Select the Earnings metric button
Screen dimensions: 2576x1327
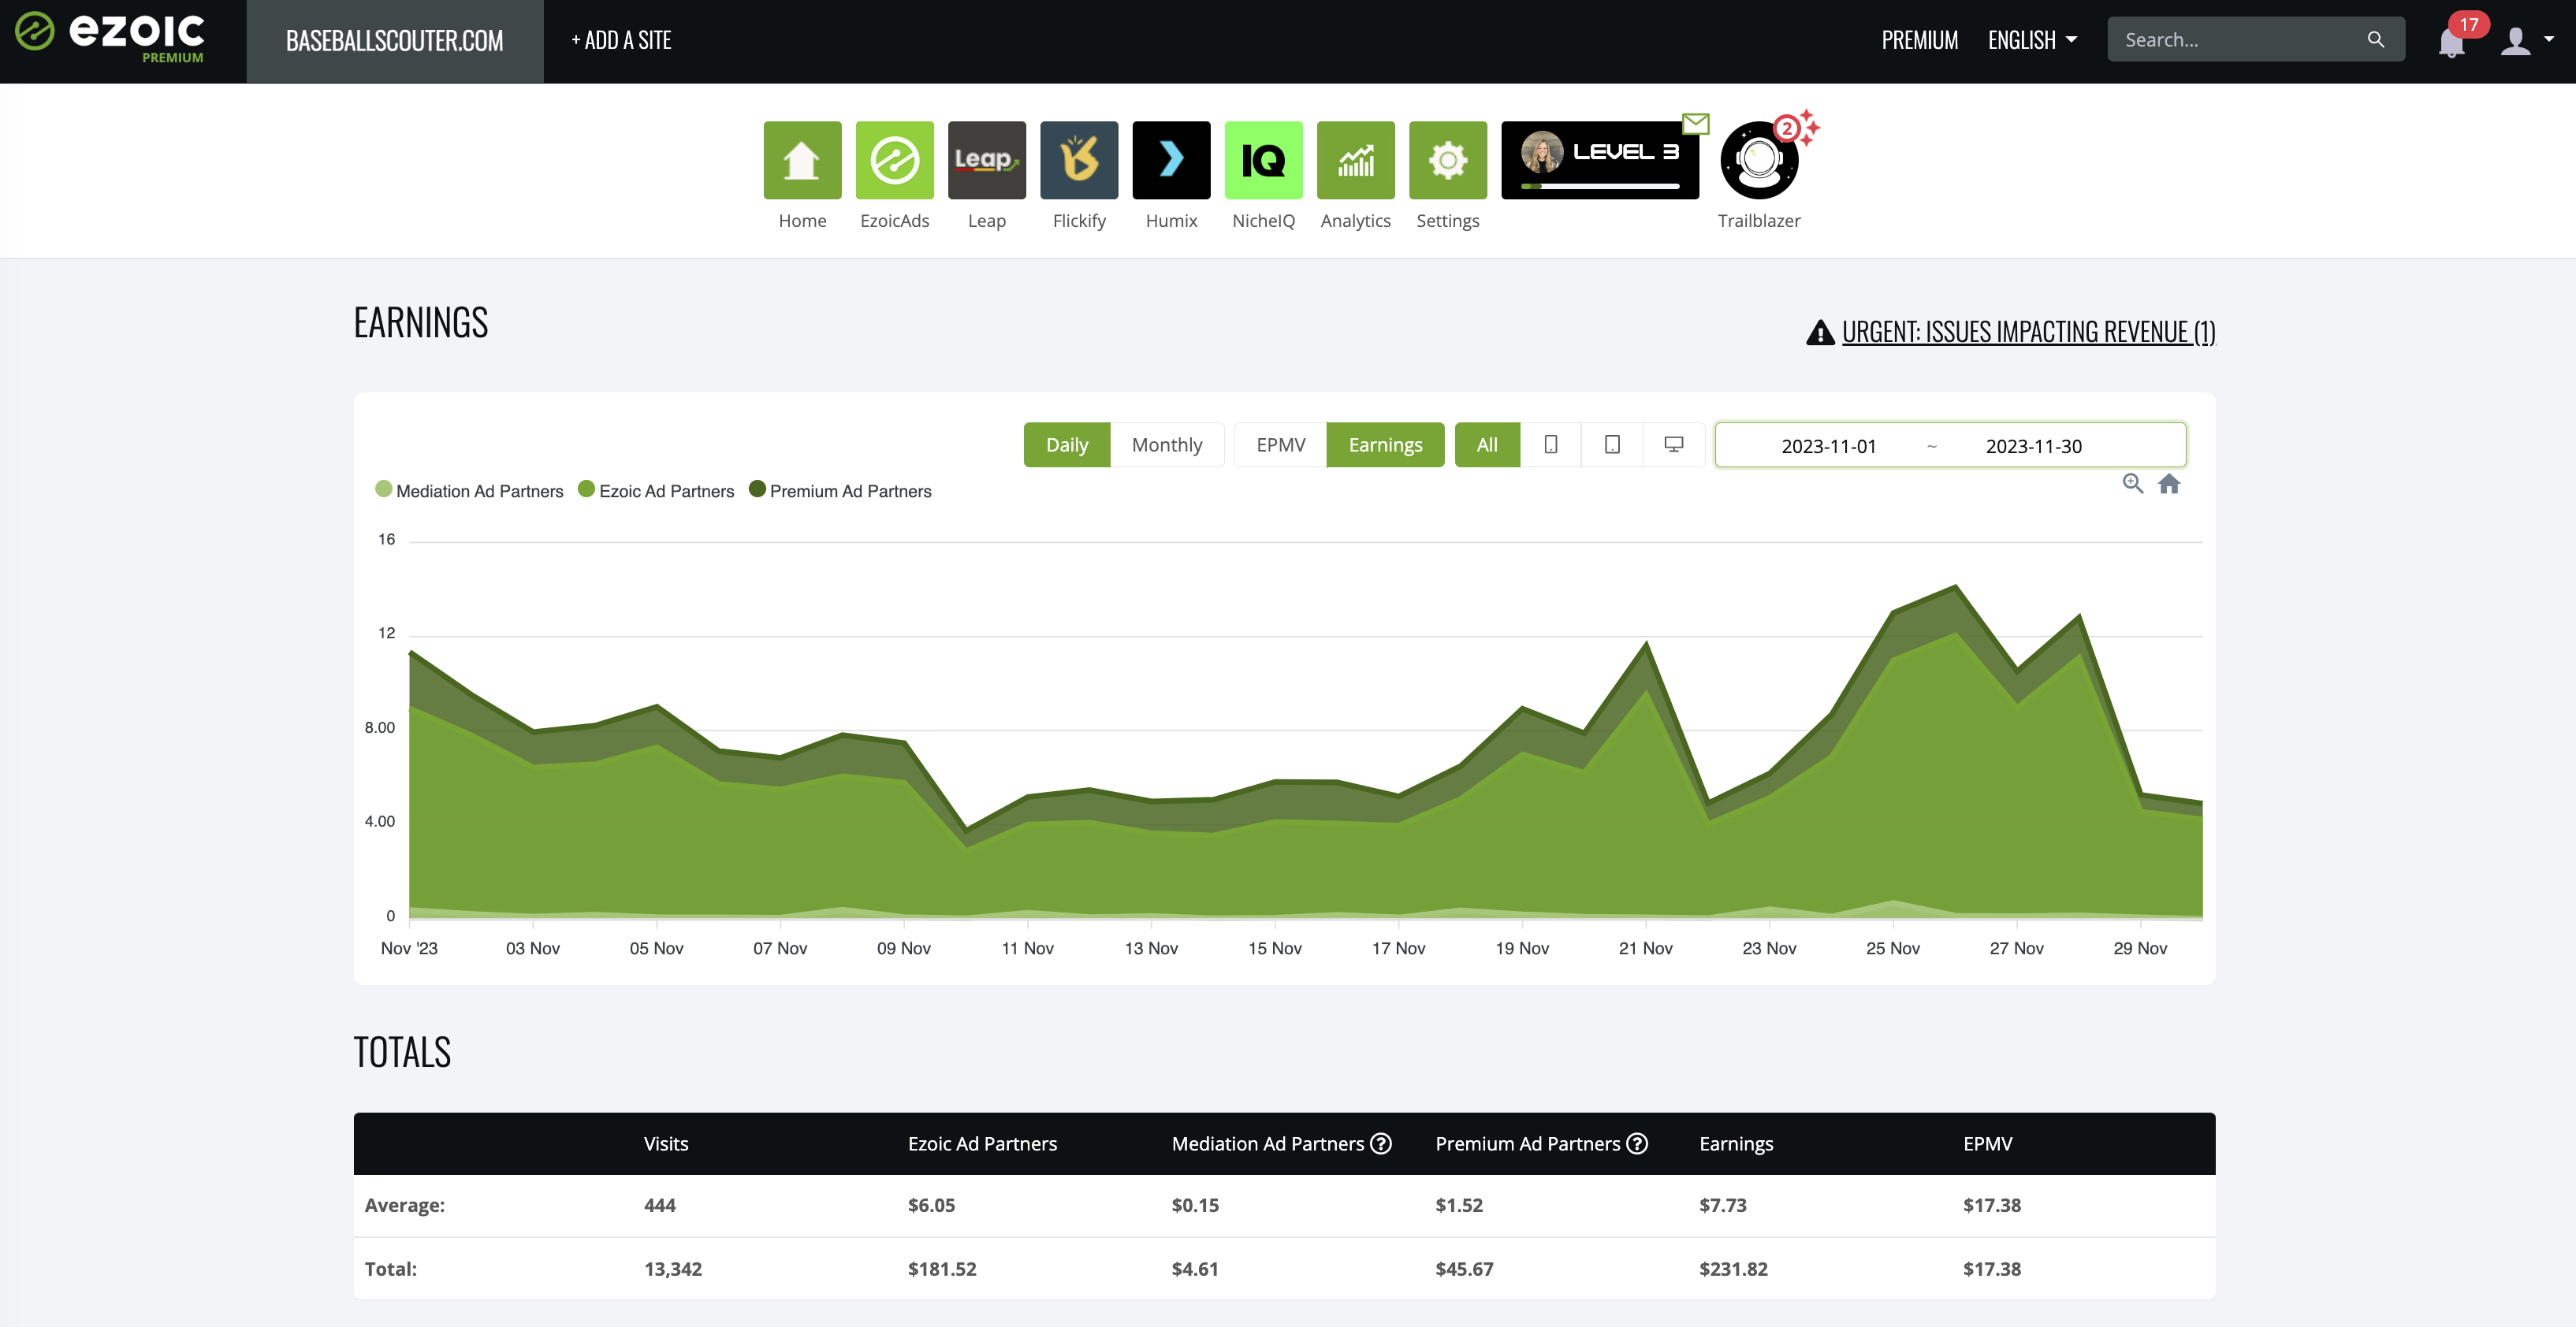click(1385, 445)
